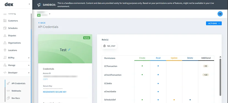
Task: Click the Webhooks link icon
Action: (x=8, y=91)
